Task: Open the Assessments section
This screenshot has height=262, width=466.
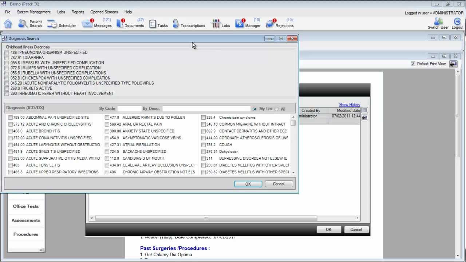Action: (x=25, y=220)
